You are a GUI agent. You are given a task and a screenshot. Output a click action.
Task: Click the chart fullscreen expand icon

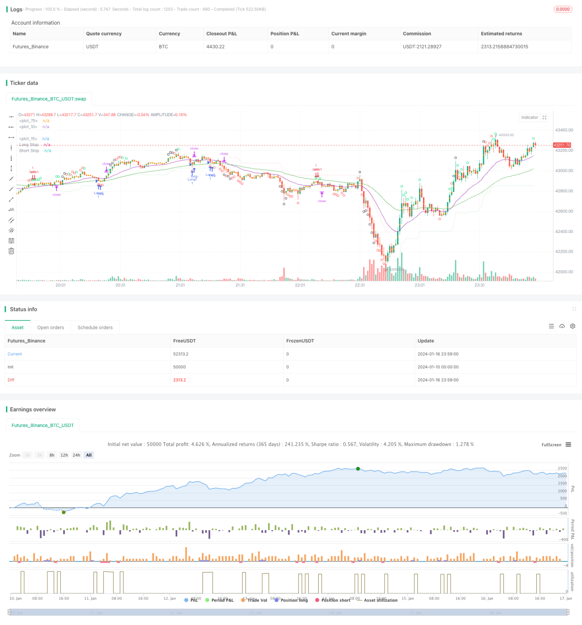pos(544,117)
